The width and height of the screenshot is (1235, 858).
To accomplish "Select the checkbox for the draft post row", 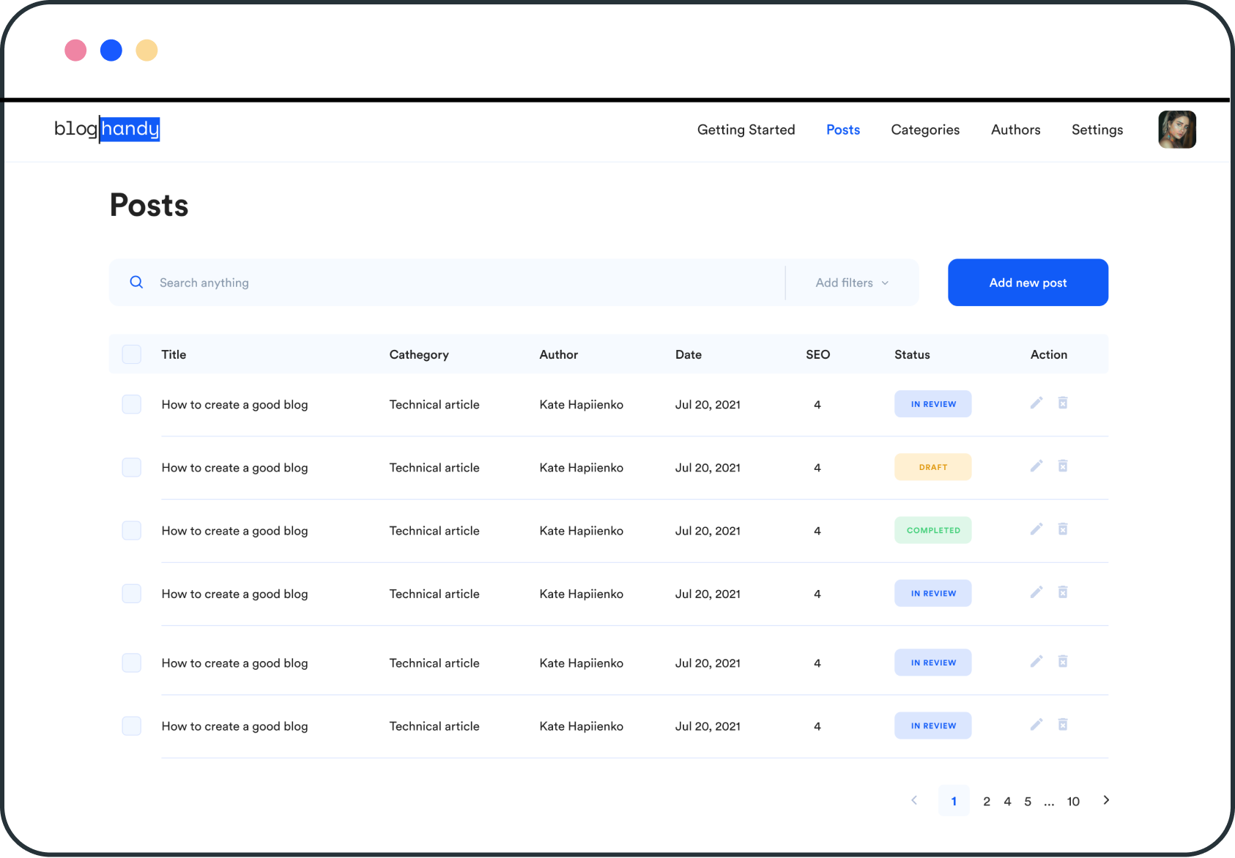I will (131, 466).
